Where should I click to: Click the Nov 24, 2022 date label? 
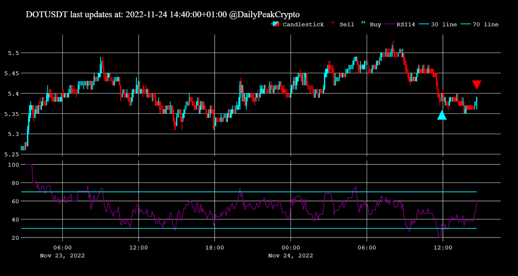point(291,256)
